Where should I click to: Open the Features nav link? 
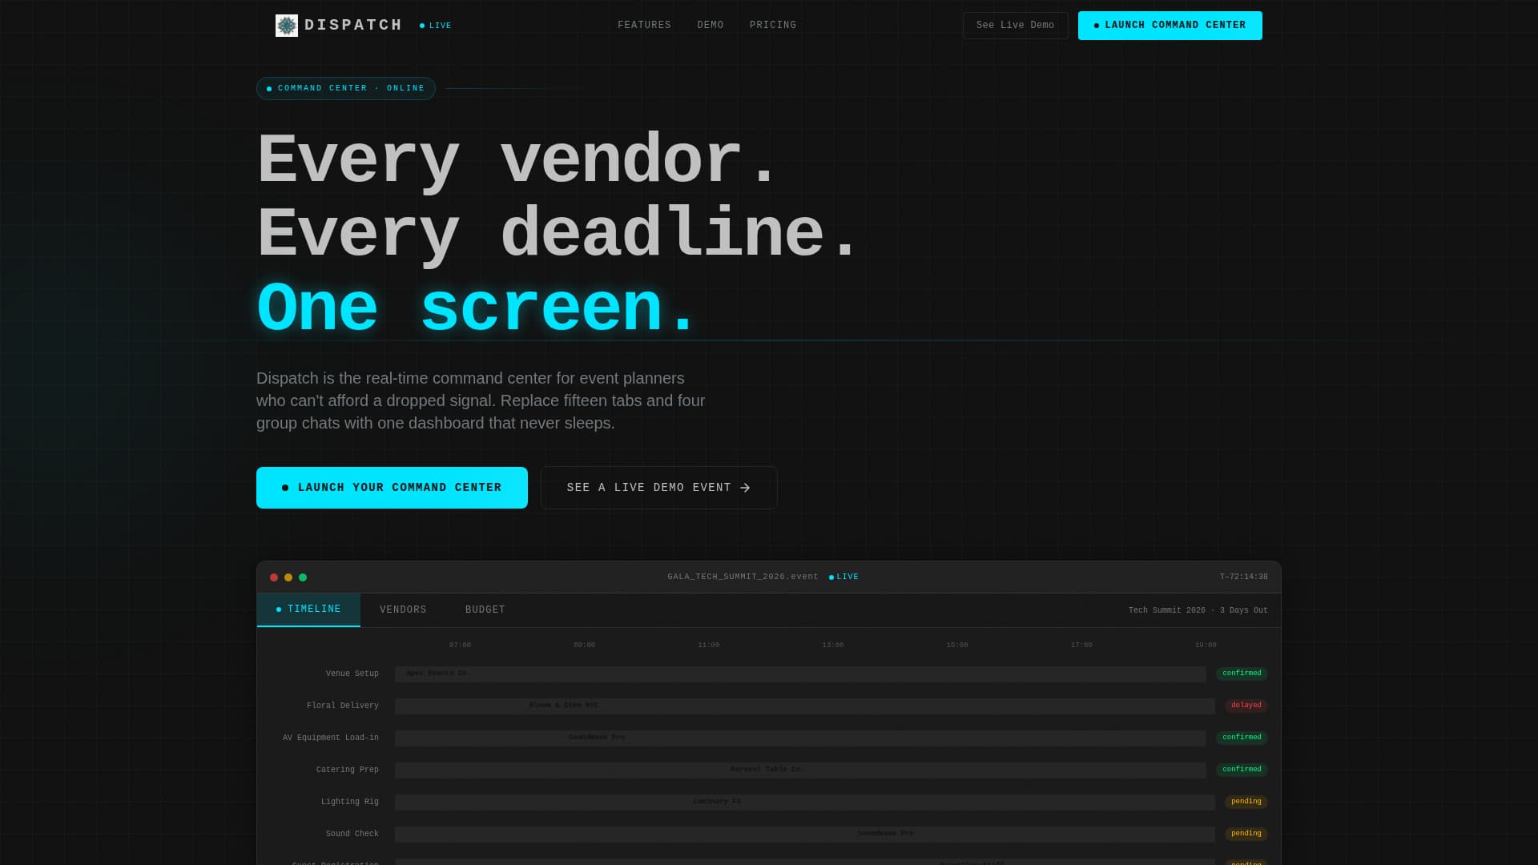[x=644, y=26]
